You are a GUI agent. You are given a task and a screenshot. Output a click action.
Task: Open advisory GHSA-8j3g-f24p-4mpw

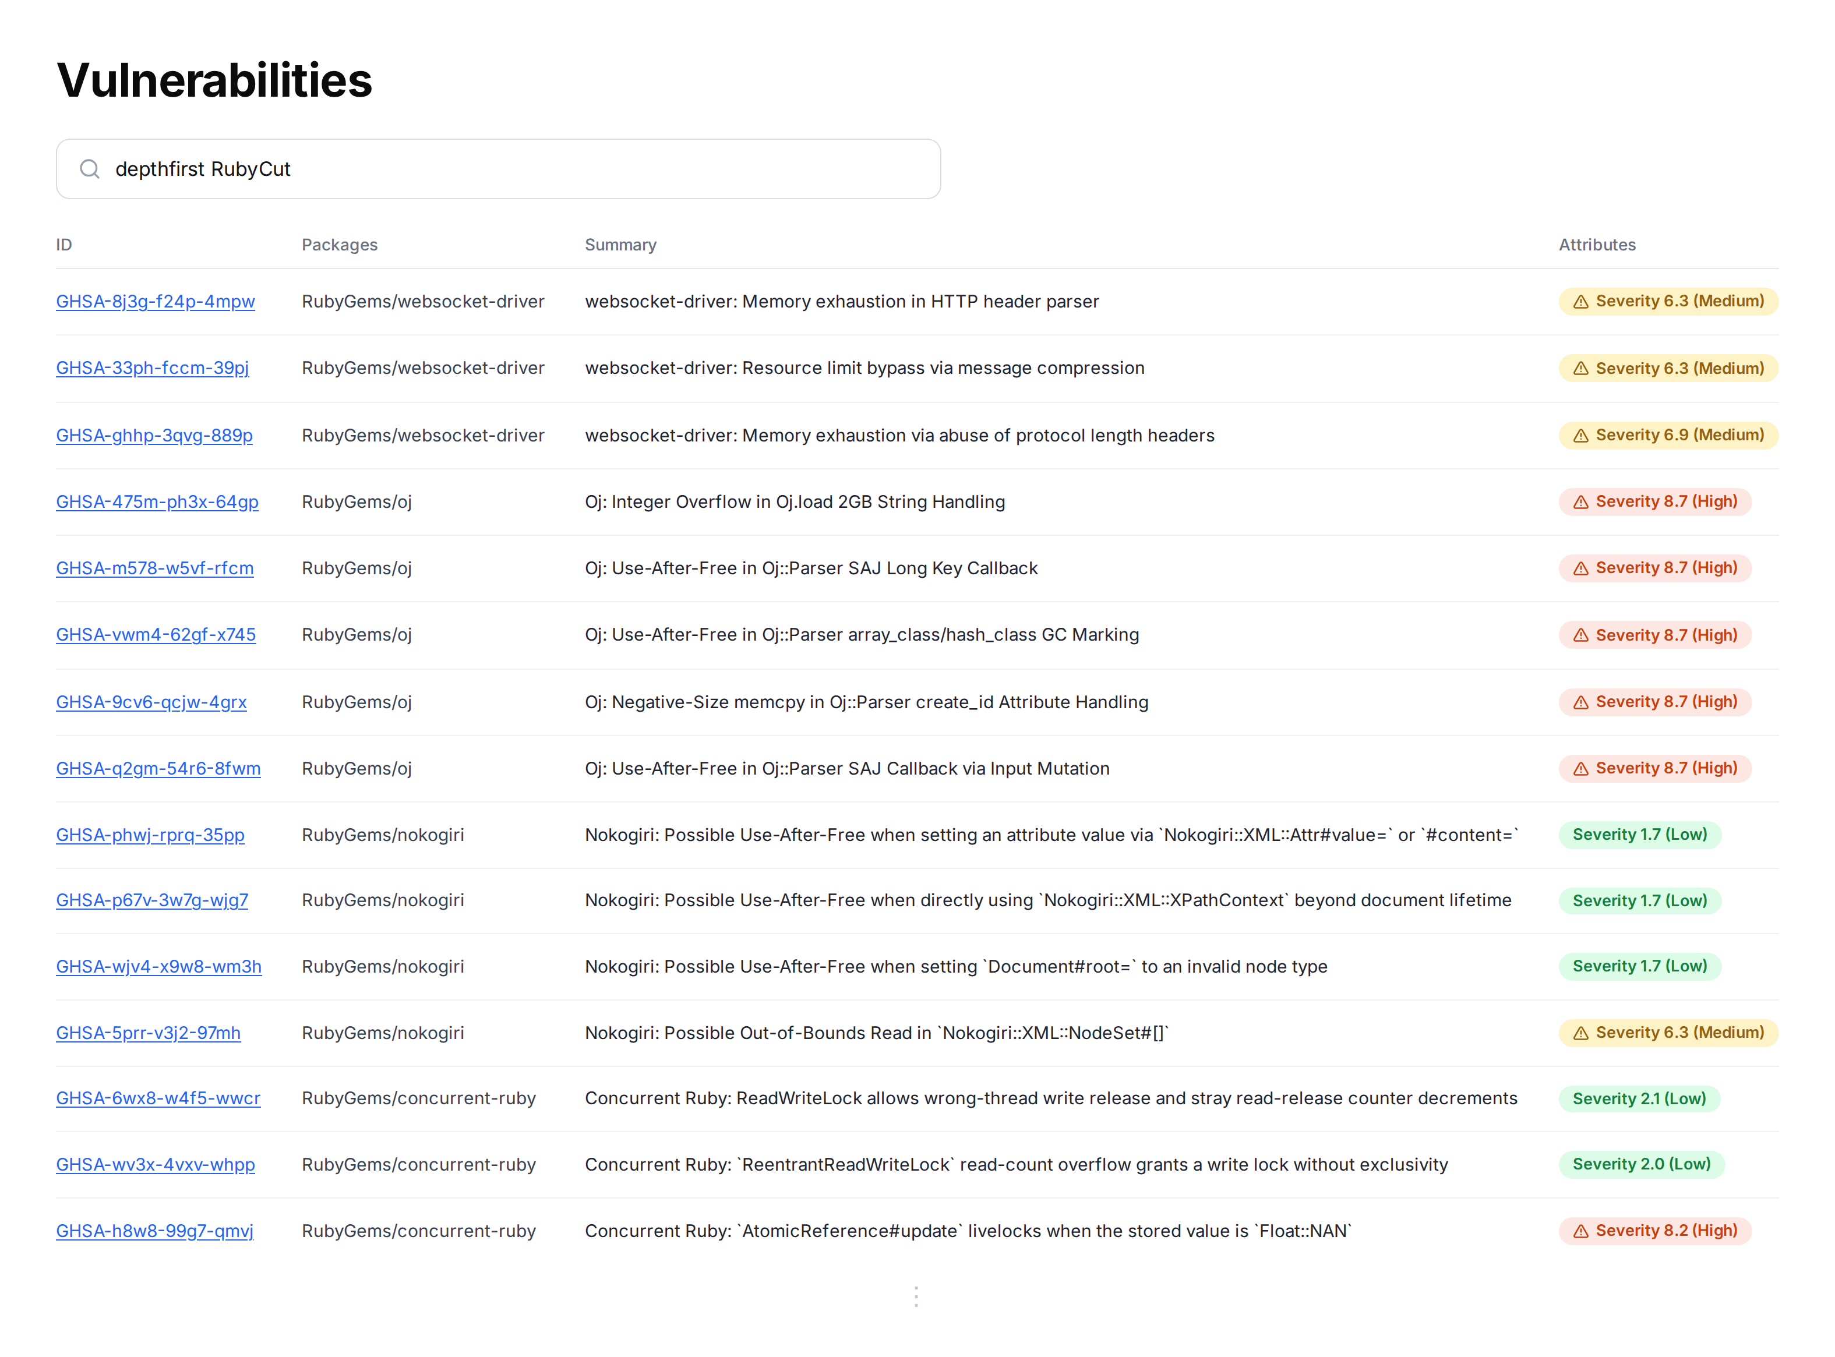pyautogui.click(x=155, y=302)
